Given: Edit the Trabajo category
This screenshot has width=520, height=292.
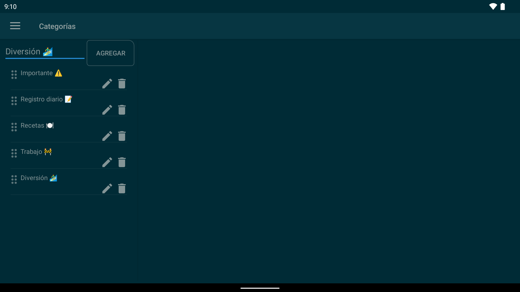Looking at the screenshot, I should 107,162.
